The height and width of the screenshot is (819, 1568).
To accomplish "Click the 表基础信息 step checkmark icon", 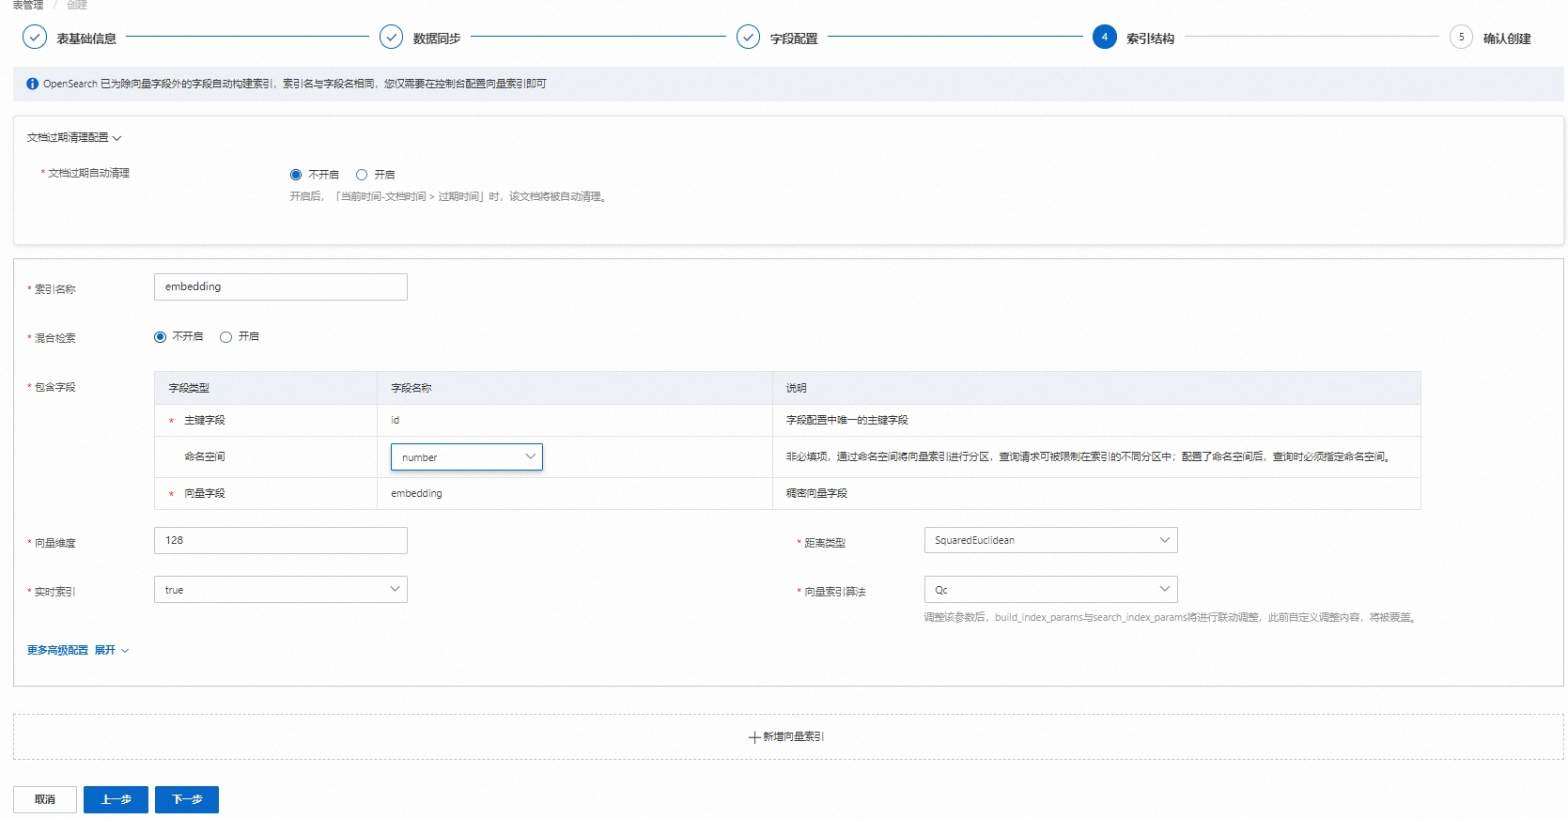I will [35, 38].
